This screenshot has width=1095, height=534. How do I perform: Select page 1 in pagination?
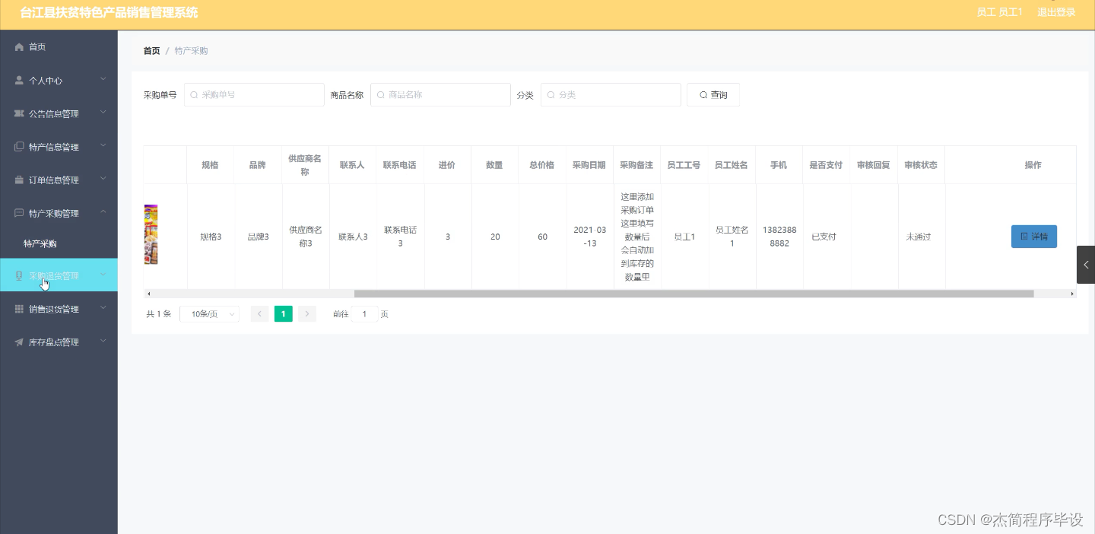coord(284,314)
